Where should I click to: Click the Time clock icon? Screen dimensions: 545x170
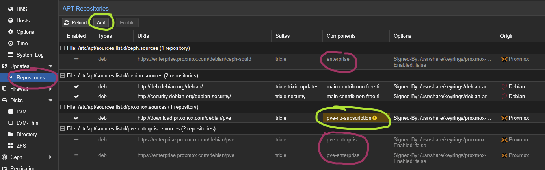tap(11, 43)
